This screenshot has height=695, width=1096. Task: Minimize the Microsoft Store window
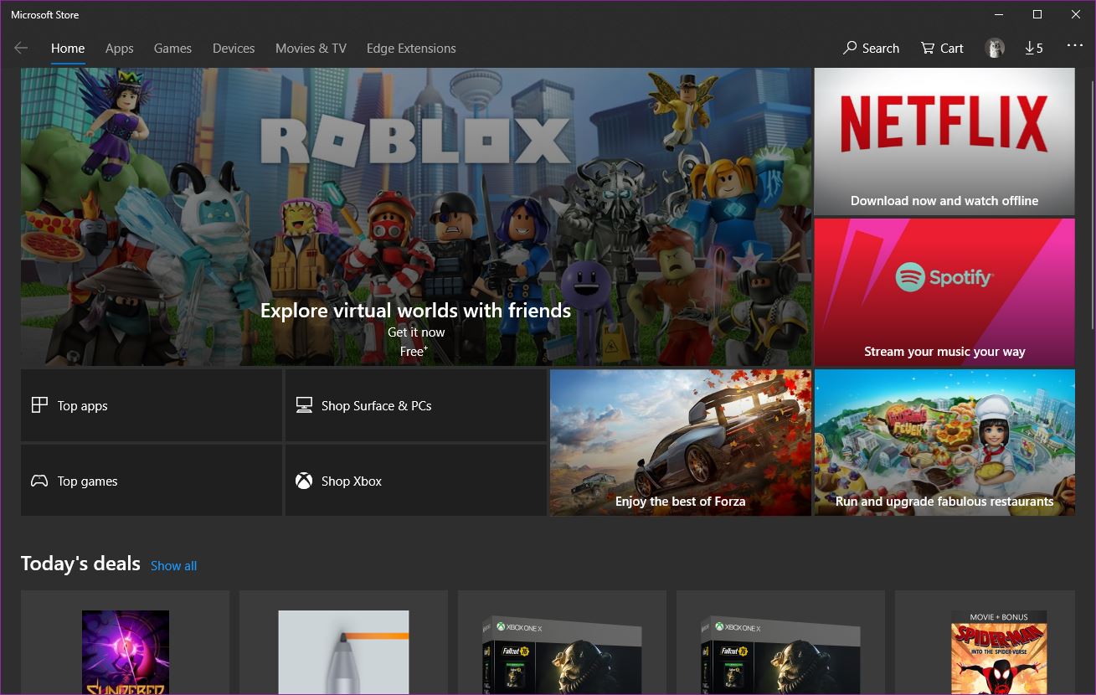click(x=999, y=14)
